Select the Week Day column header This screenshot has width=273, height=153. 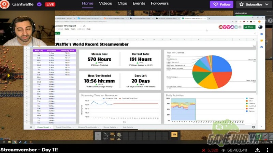[39, 51]
